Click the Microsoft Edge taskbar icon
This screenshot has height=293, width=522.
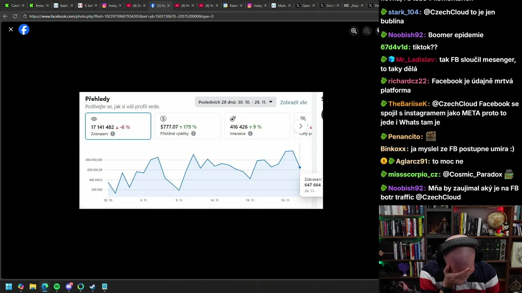[x=45, y=286]
